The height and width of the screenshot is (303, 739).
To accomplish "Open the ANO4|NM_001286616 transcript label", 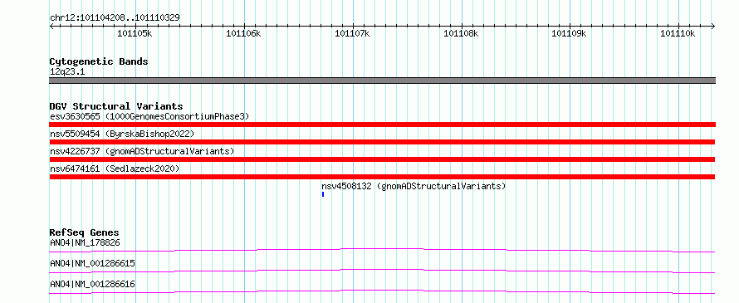I will tap(92, 284).
